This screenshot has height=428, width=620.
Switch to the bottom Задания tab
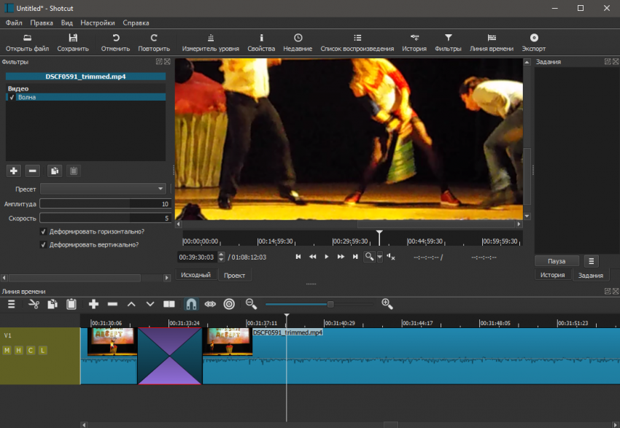click(591, 275)
